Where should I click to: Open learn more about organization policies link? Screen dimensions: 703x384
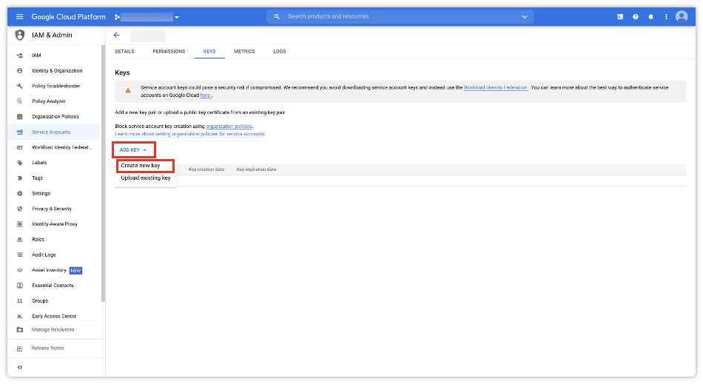189,134
